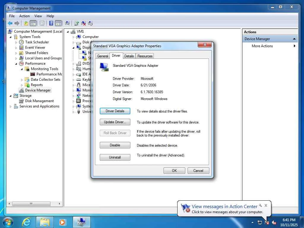Click the Disable button
This screenshot has width=304, height=228.
point(115,145)
